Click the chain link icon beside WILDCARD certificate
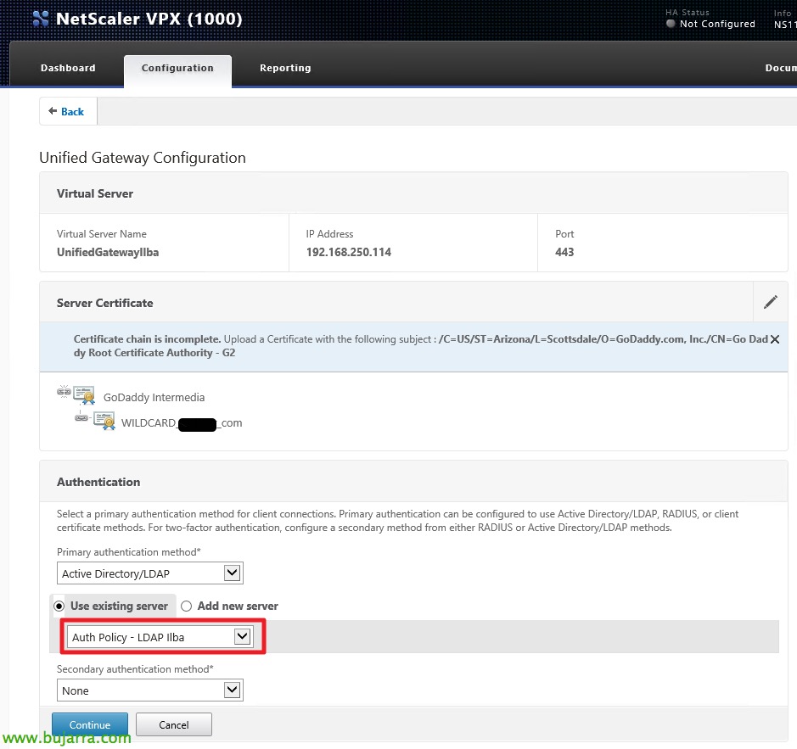 coord(81,417)
